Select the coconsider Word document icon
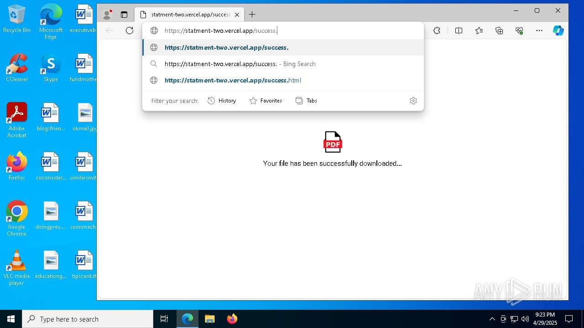Image resolution: width=584 pixels, height=328 pixels. (51, 167)
